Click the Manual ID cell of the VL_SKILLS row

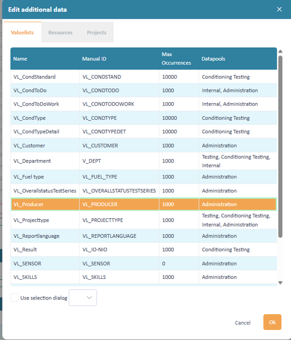119,277
